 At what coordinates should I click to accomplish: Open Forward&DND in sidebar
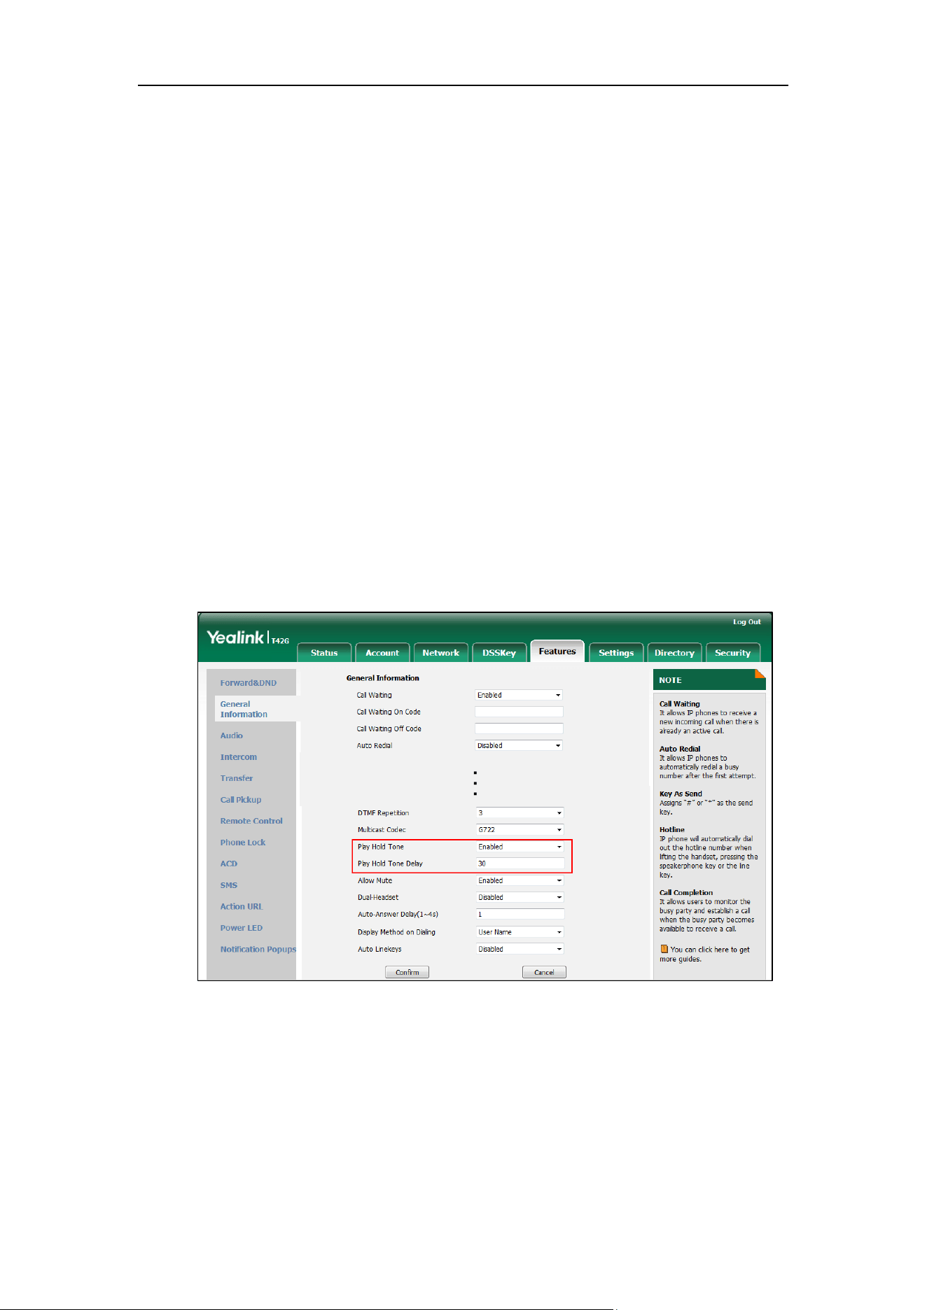point(248,683)
